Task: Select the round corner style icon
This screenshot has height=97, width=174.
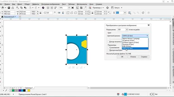Action: (68, 13)
